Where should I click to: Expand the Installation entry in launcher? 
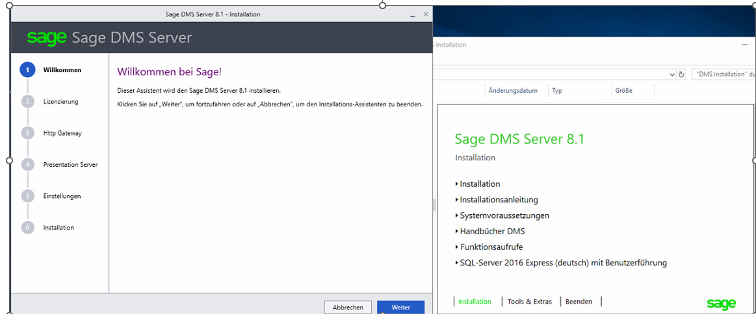point(480,184)
